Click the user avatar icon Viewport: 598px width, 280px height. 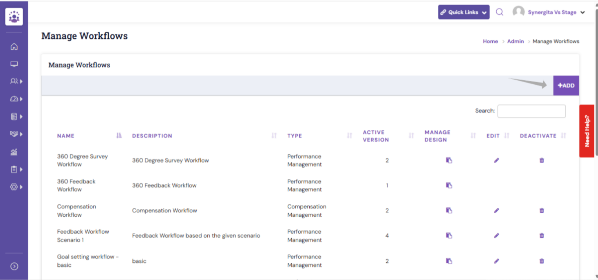(x=518, y=12)
